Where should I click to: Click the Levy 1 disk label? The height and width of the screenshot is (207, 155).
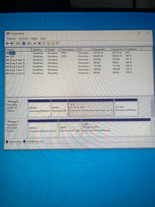[x=14, y=122]
